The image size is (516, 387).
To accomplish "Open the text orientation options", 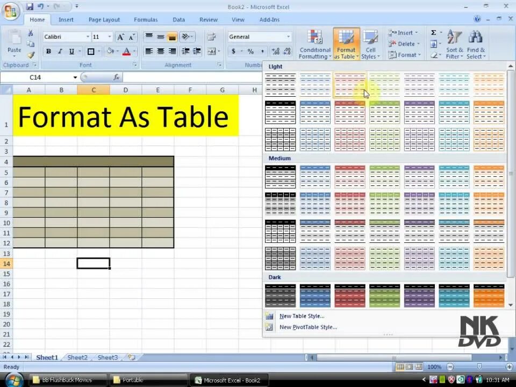I will click(187, 37).
